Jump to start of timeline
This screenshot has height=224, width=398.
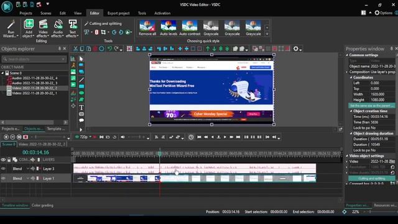coord(199,137)
